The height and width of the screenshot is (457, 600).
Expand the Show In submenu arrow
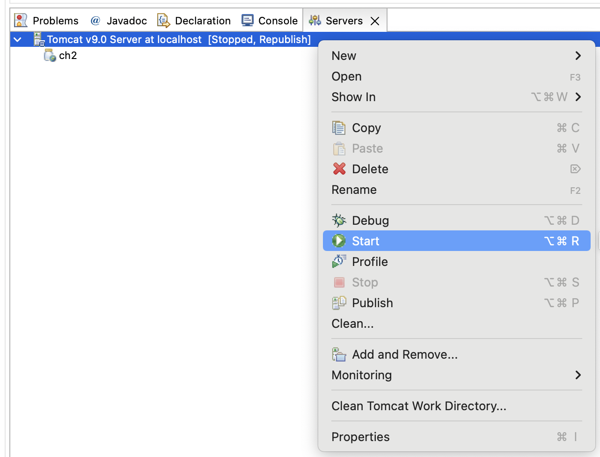[578, 97]
